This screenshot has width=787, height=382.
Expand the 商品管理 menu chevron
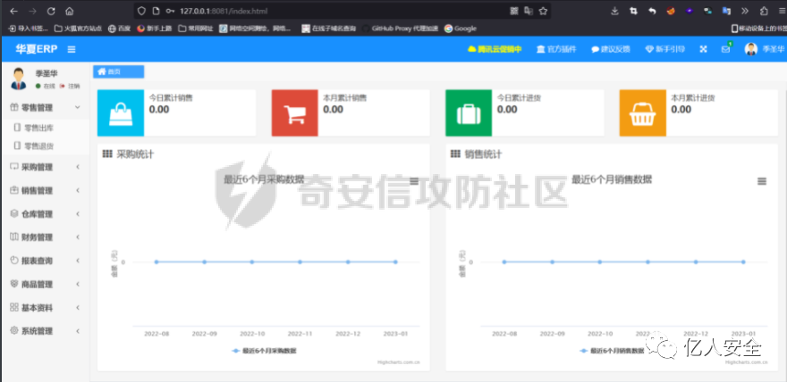pos(78,284)
